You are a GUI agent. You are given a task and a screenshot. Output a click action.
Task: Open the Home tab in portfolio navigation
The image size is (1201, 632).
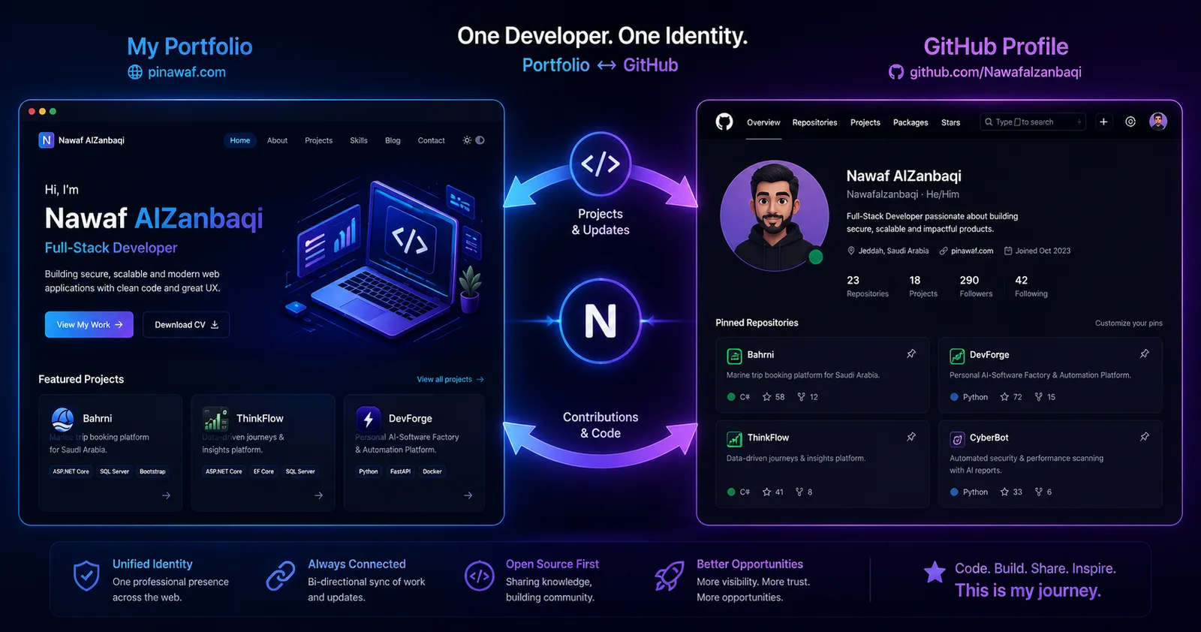click(x=240, y=140)
